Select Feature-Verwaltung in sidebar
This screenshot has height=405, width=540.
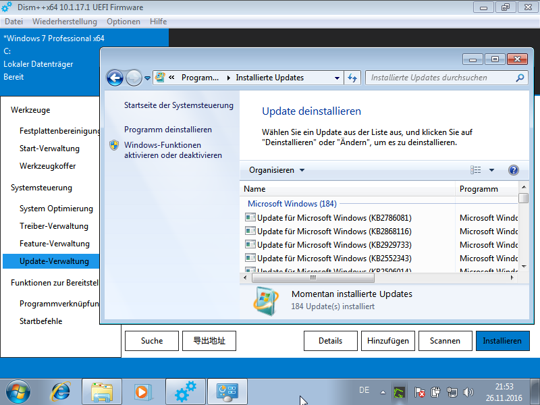pyautogui.click(x=55, y=244)
